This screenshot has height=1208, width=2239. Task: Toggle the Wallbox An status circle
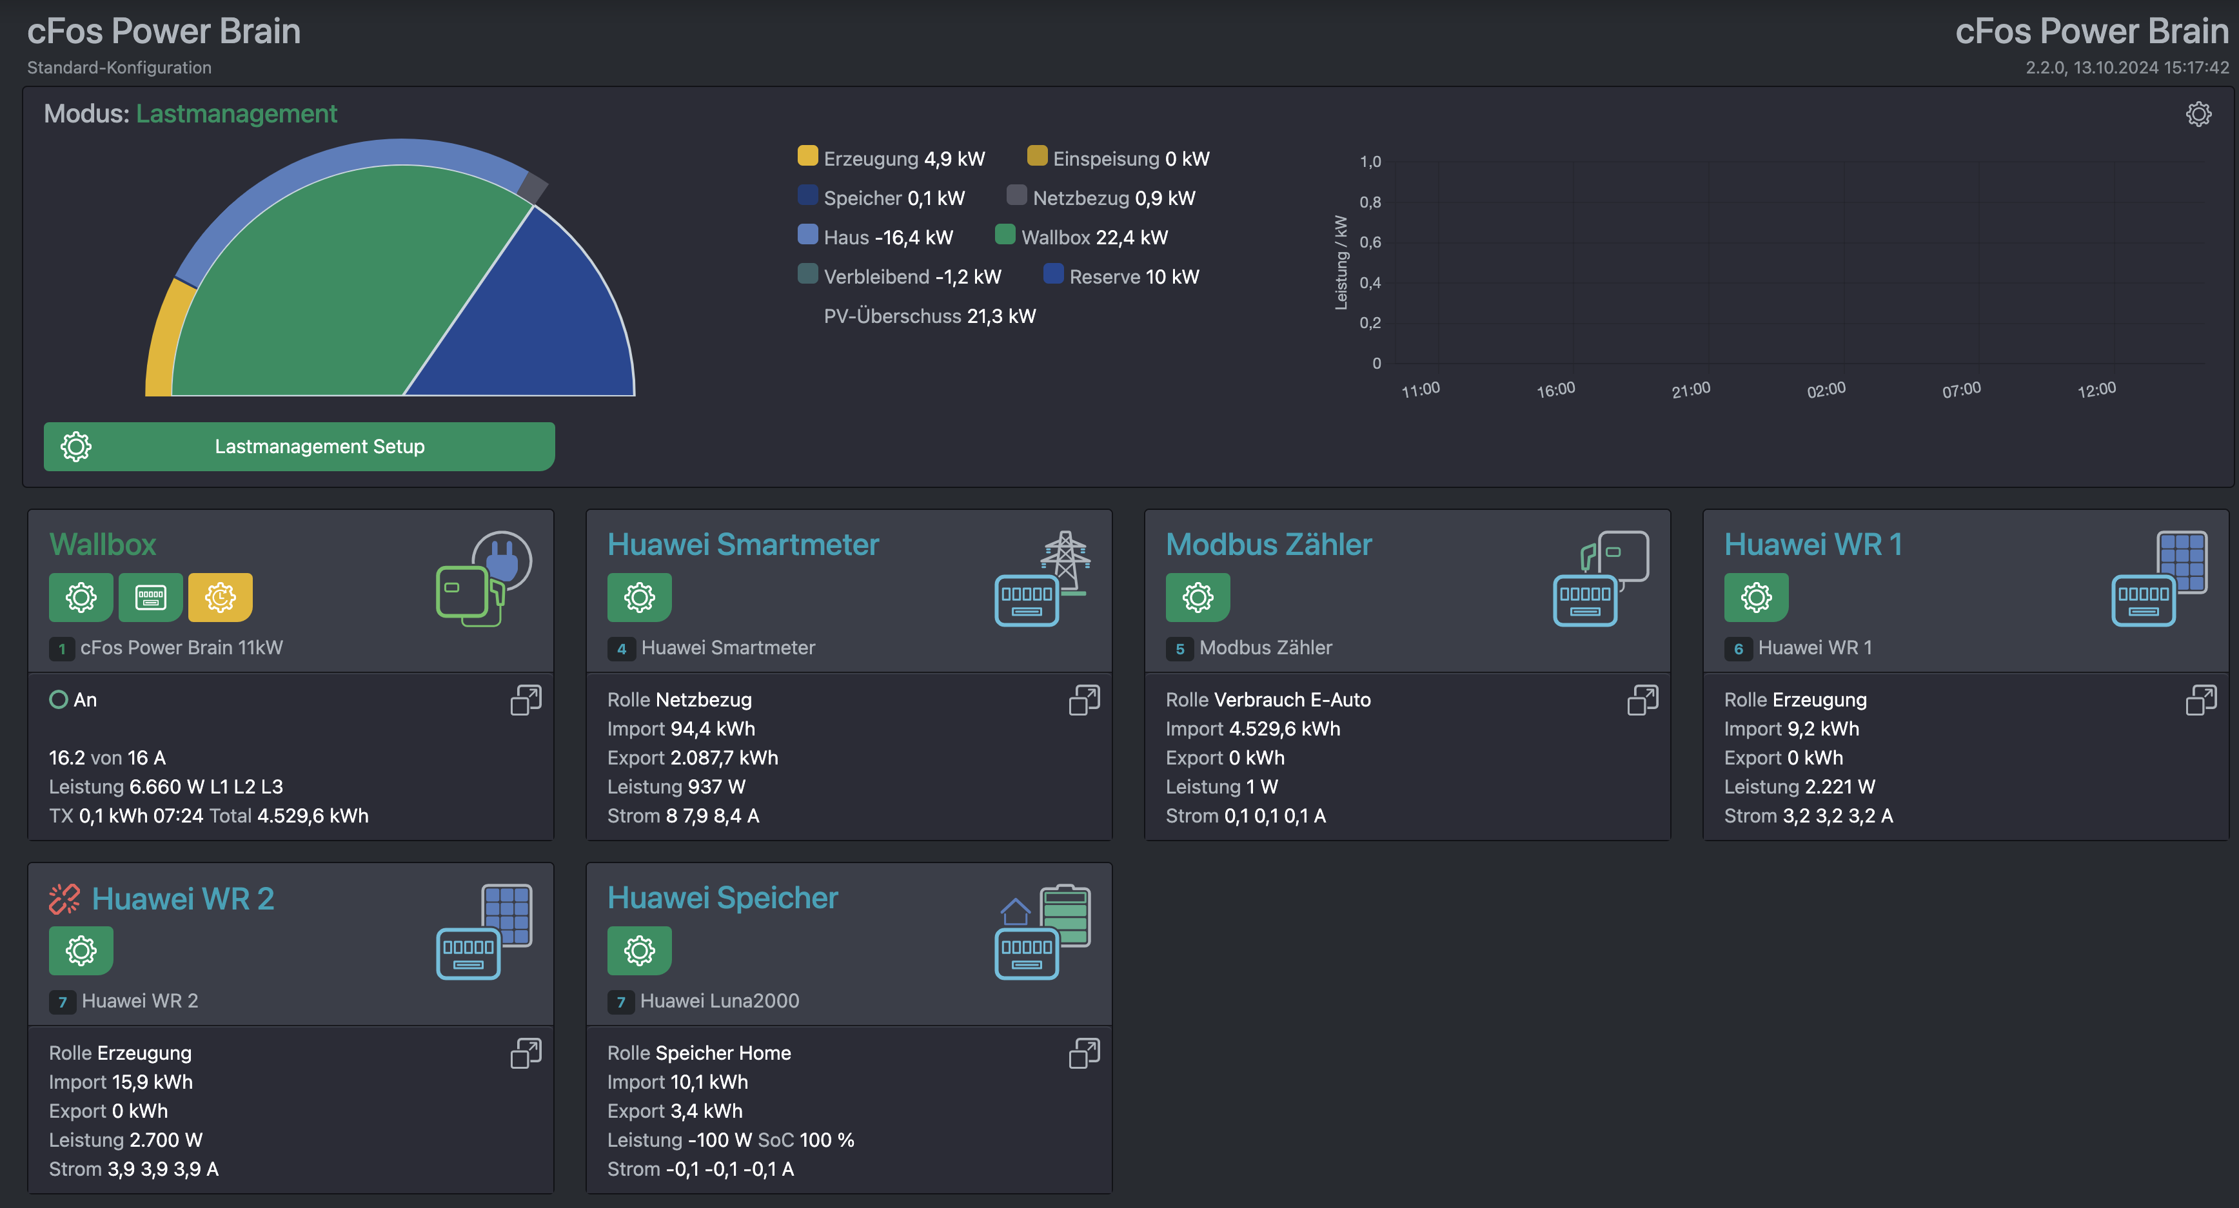pos(58,699)
